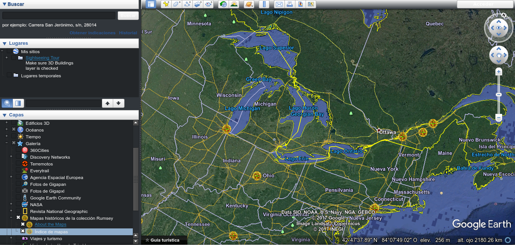Click the zoom slider plus end
Viewport: 515px width, 245px height.
click(x=499, y=72)
